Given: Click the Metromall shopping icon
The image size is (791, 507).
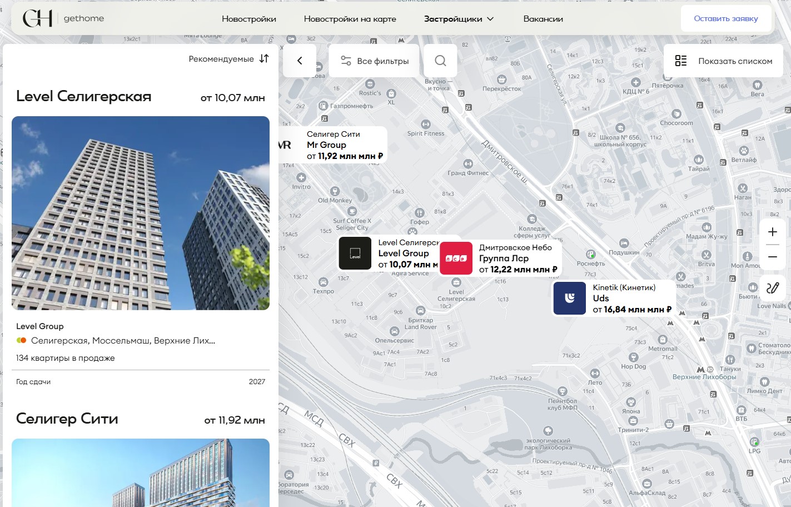Looking at the screenshot, I should (663, 340).
